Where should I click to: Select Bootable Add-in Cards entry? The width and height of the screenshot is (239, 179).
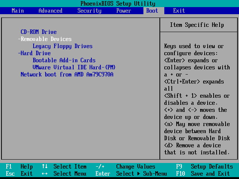pos(64,60)
